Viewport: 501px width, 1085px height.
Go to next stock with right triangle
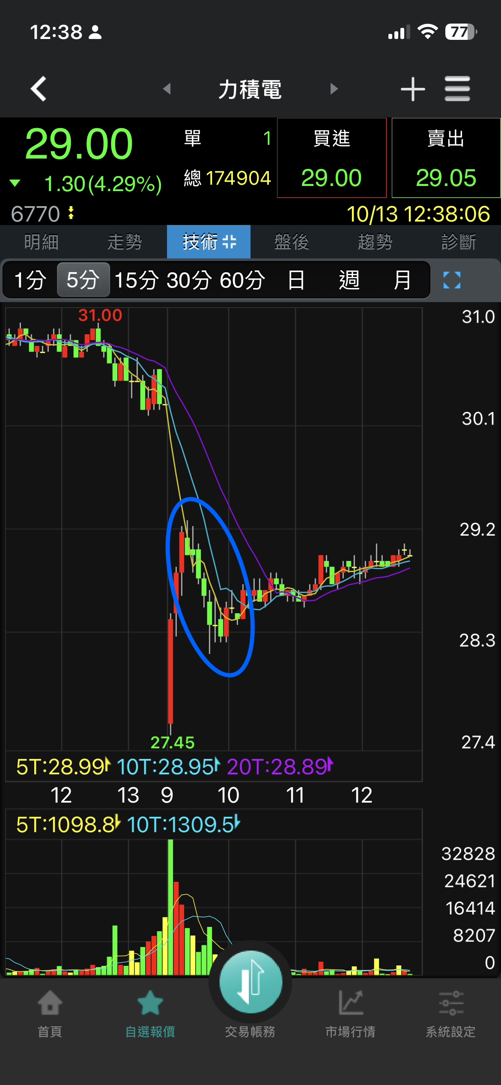tap(334, 89)
